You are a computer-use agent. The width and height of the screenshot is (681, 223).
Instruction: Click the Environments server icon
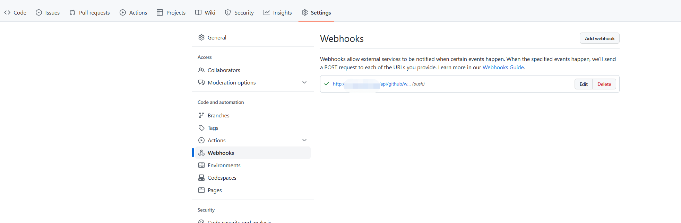pyautogui.click(x=201, y=165)
